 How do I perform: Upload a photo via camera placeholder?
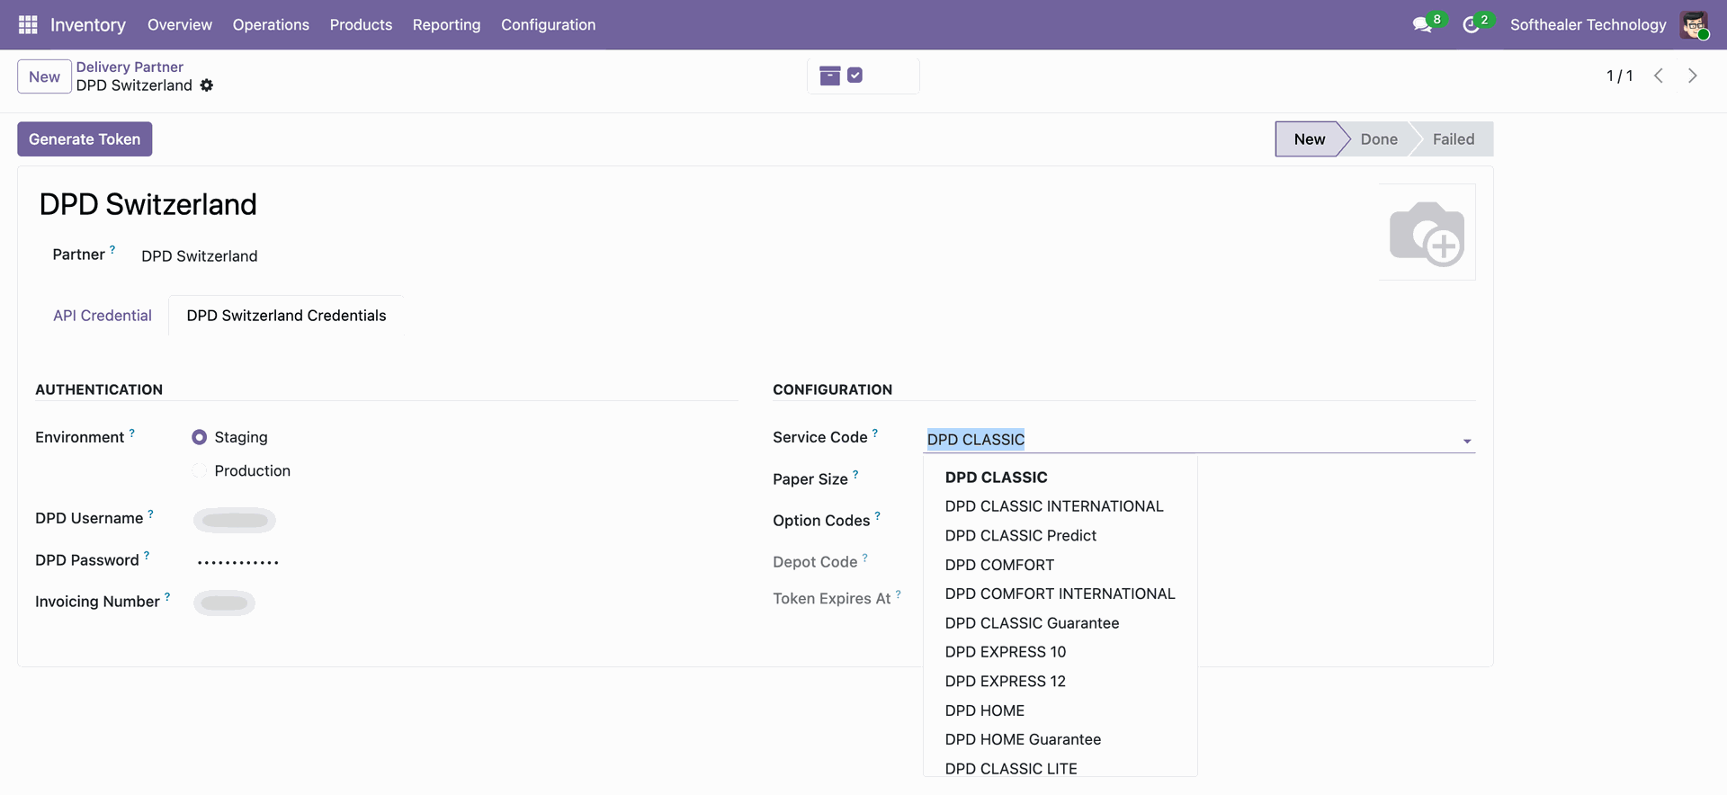[1427, 233]
